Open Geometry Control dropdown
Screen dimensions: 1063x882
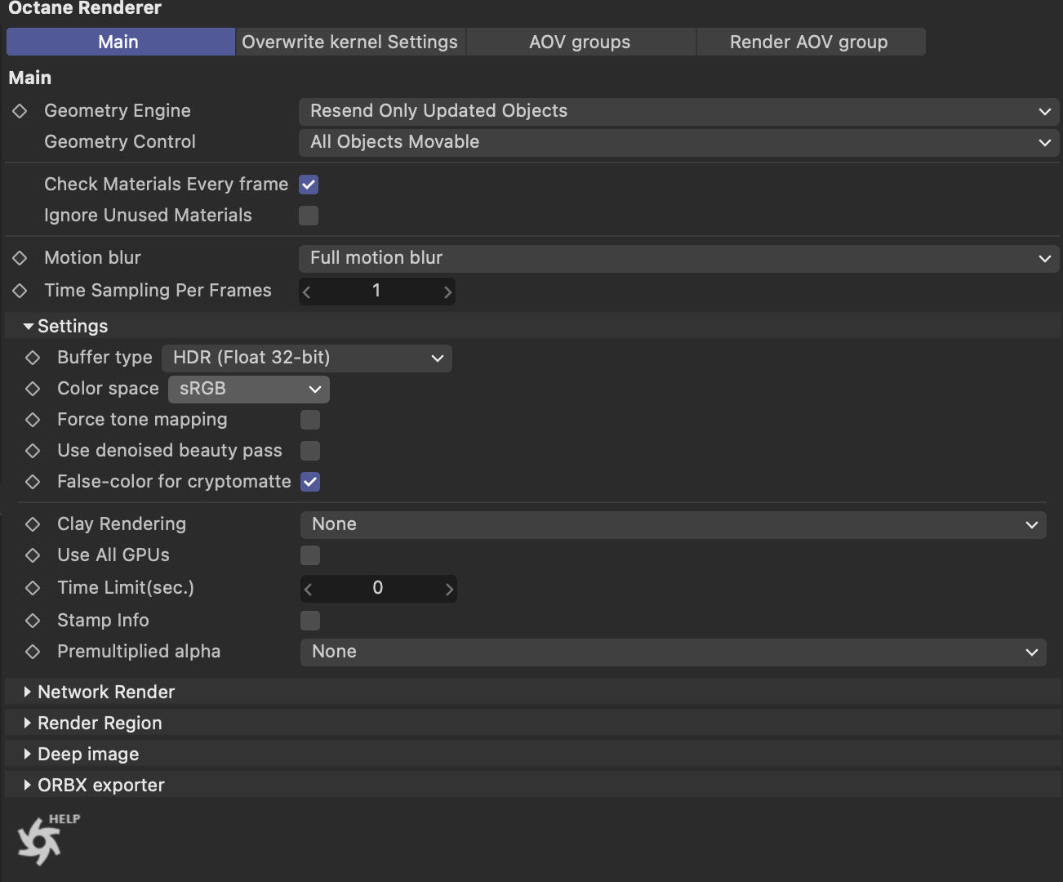(679, 142)
